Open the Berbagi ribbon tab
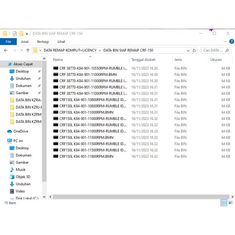235x235 pixels. pos(43,42)
